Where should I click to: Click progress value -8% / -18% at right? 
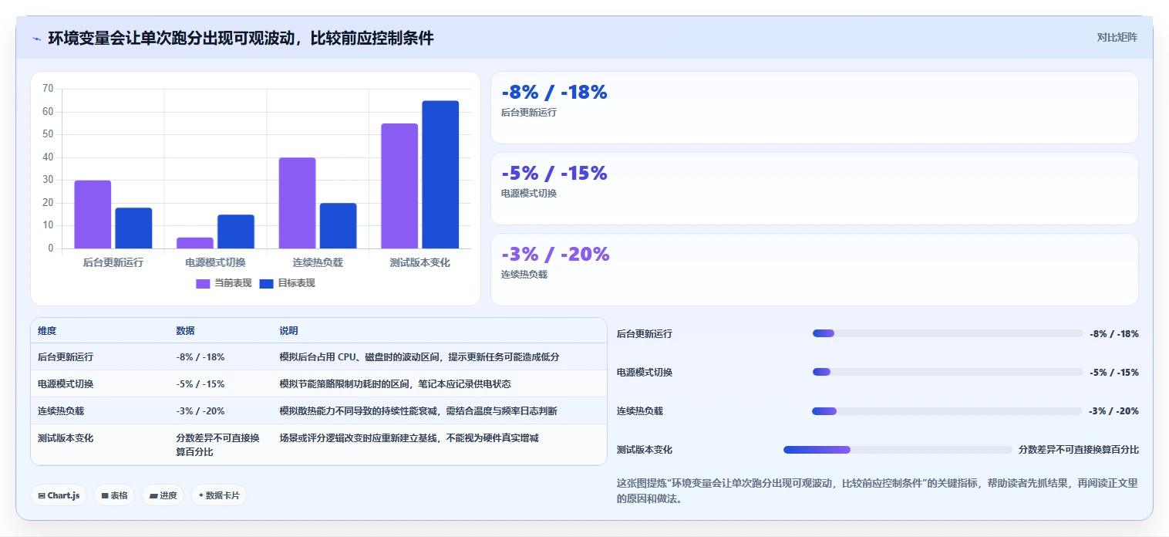coord(1114,333)
